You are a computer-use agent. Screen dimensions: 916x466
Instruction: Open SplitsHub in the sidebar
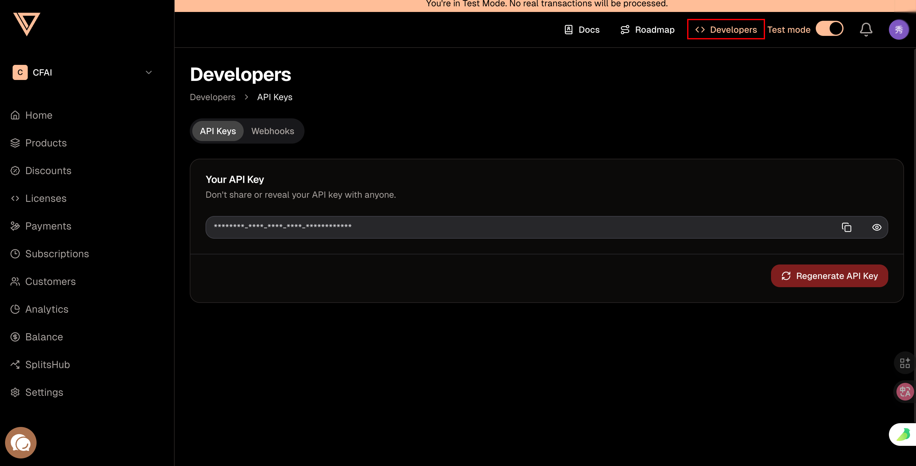pyautogui.click(x=47, y=364)
